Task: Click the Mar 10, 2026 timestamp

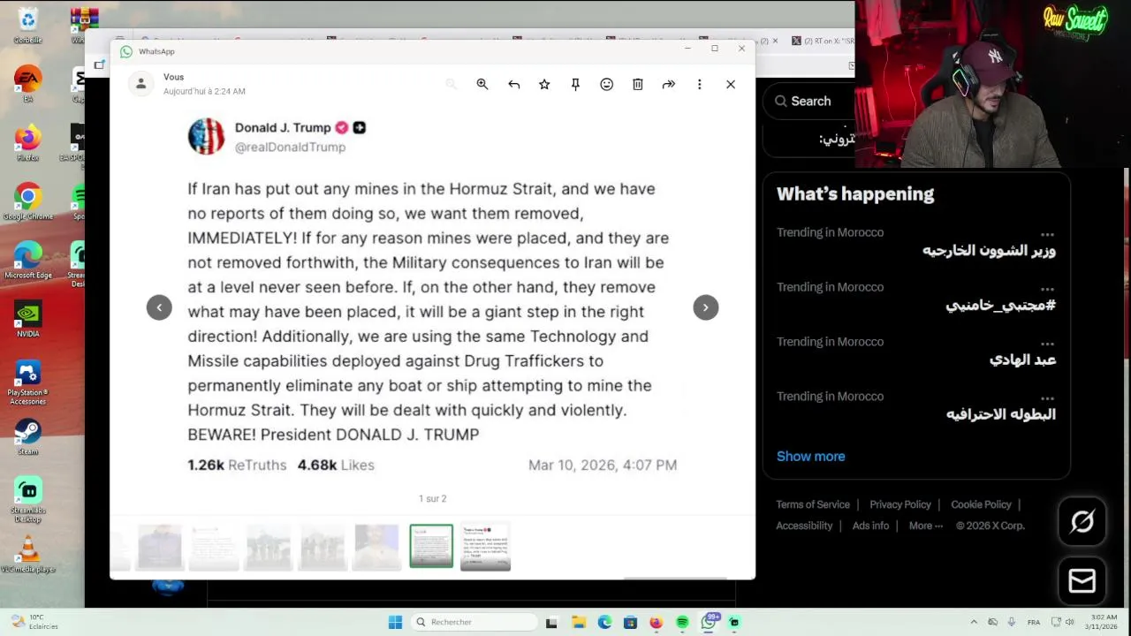Action: 603,465
